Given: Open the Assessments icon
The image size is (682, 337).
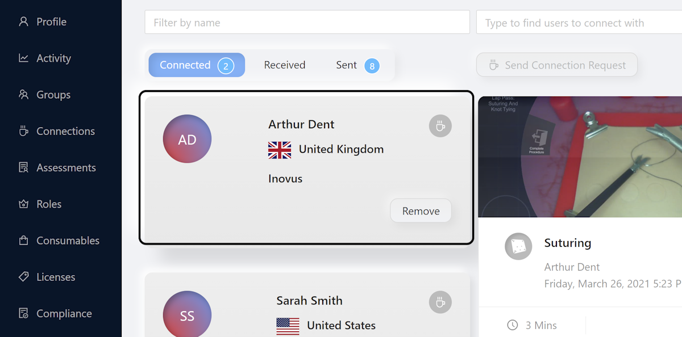Looking at the screenshot, I should [x=23, y=167].
